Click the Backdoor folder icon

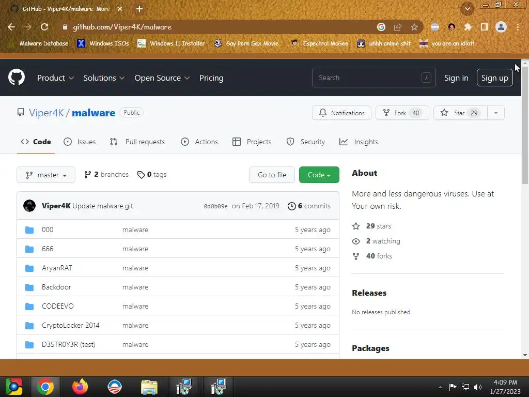(29, 287)
